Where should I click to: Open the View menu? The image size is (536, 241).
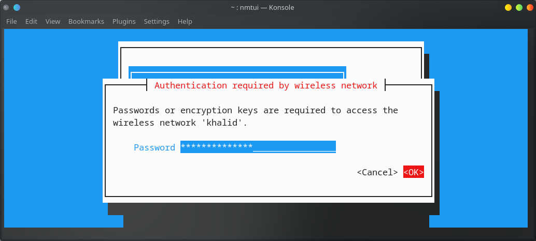coord(53,22)
